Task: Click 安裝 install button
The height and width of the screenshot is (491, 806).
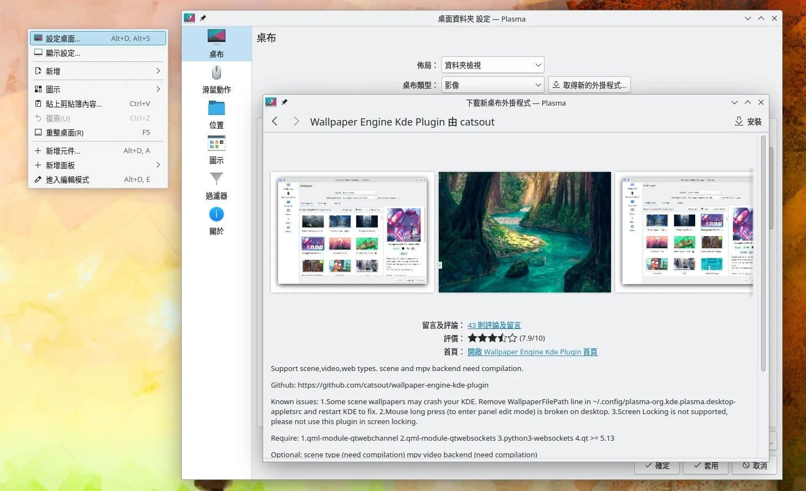Action: 748,122
